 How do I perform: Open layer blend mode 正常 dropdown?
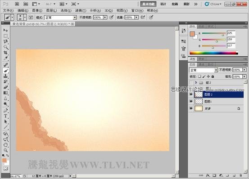[204, 70]
